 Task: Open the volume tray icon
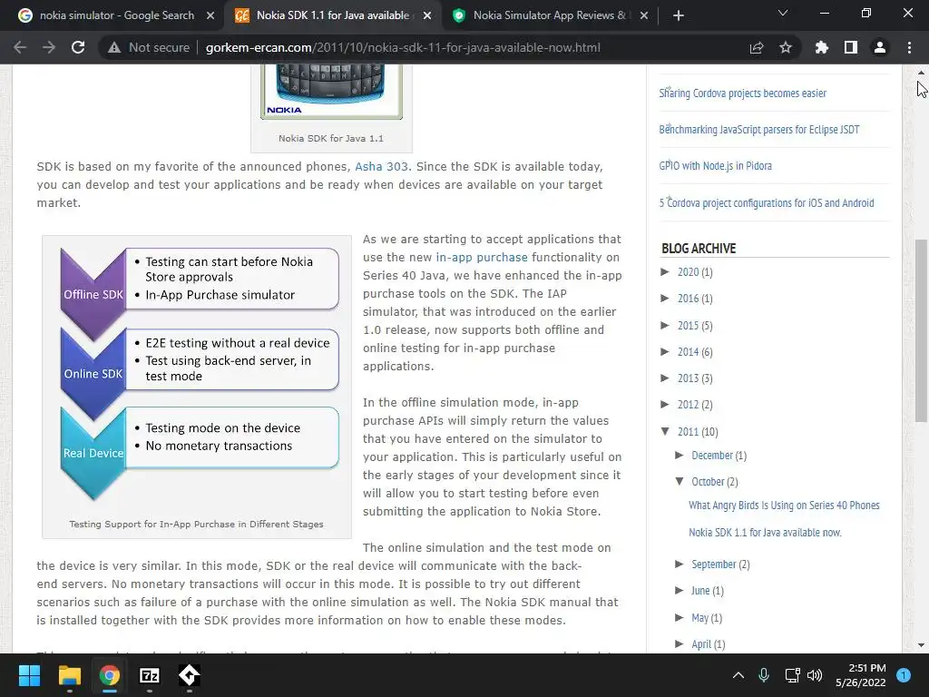815,675
